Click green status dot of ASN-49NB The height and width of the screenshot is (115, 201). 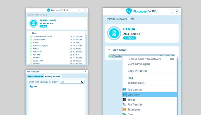(31, 55)
